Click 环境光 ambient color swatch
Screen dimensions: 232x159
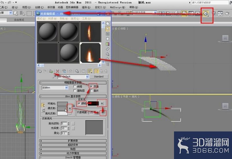pyautogui.click(x=62, y=104)
